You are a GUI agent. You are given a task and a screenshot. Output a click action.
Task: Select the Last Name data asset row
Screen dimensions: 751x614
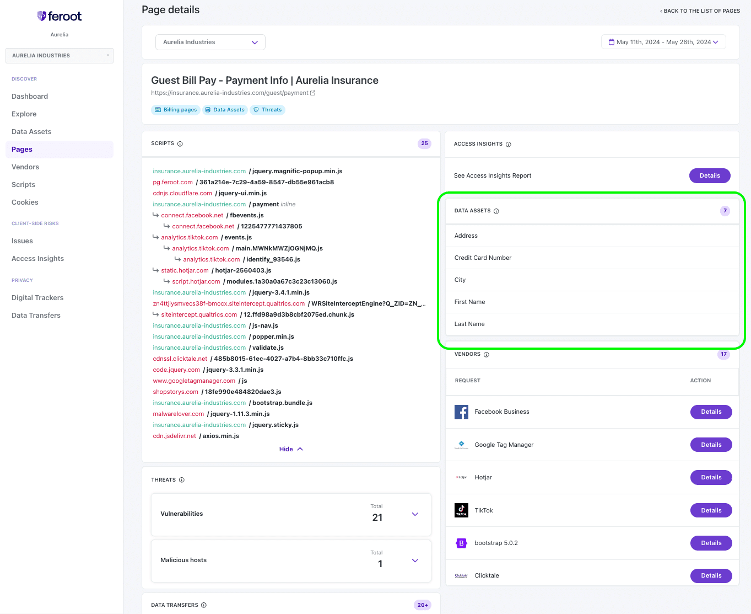[x=592, y=324]
